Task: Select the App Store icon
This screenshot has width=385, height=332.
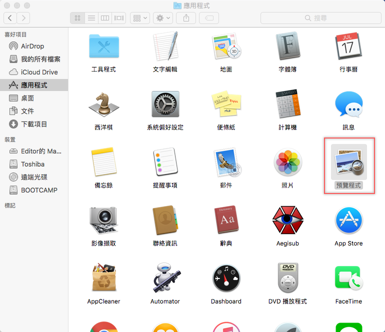Action: point(348,220)
